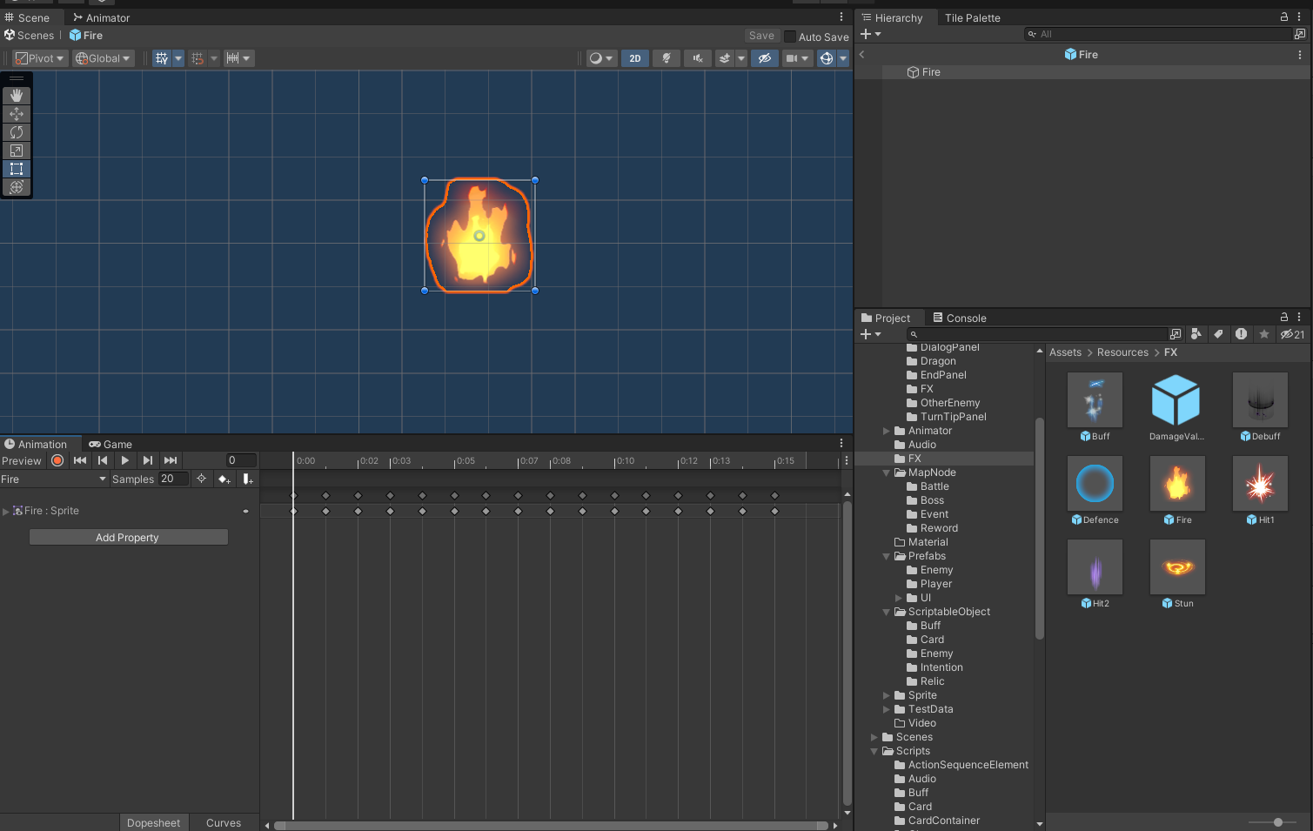Expand the Fire : Sprite property
1313x831 pixels.
[6, 512]
